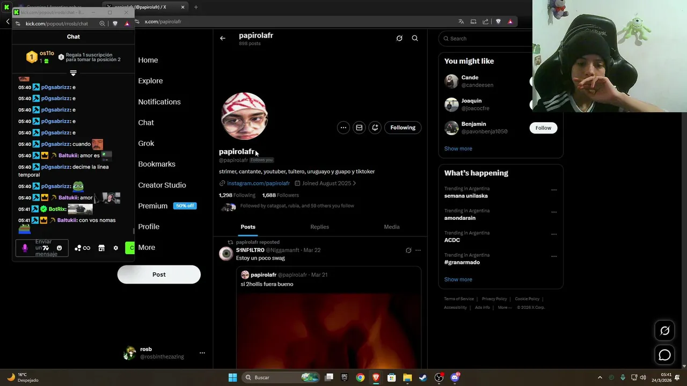Open options dots for semana unilaska trend
687x386 pixels.
click(554, 190)
